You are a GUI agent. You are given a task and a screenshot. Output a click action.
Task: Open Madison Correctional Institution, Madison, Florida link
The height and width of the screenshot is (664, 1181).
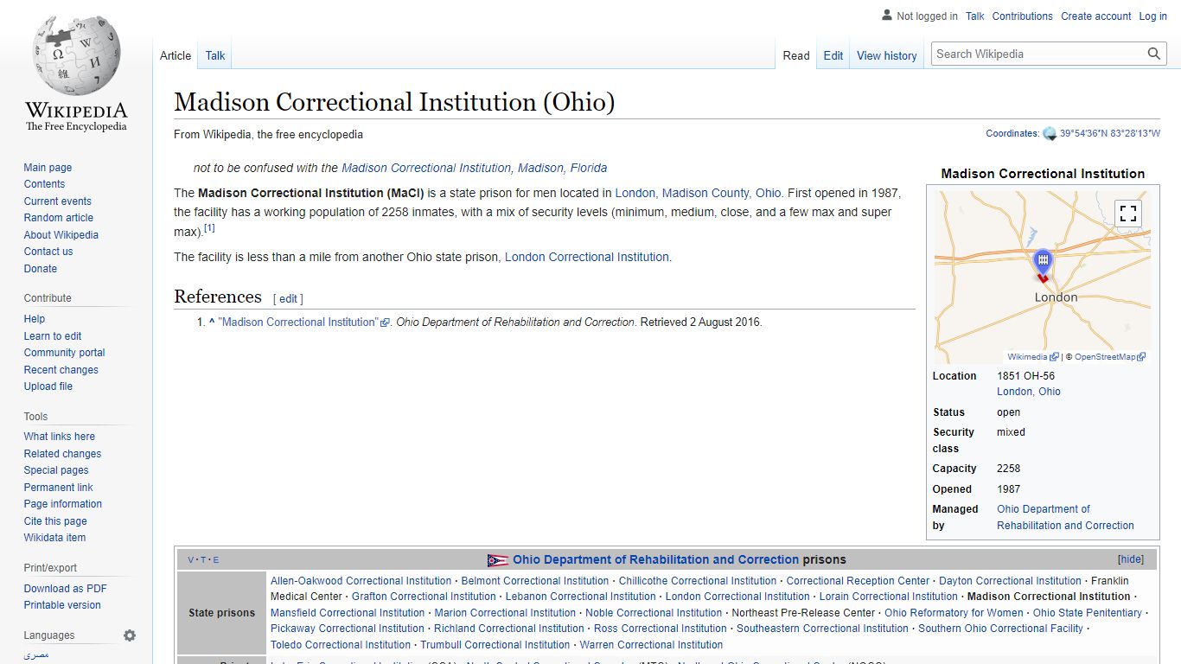pos(474,168)
